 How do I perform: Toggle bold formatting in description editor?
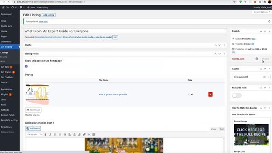tap(45, 134)
